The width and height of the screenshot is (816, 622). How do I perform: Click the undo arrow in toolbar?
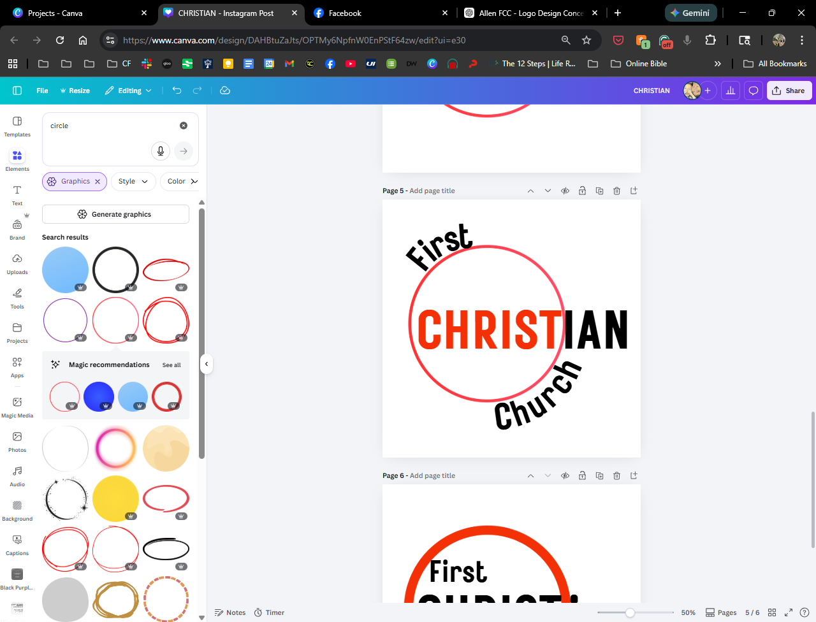177,90
